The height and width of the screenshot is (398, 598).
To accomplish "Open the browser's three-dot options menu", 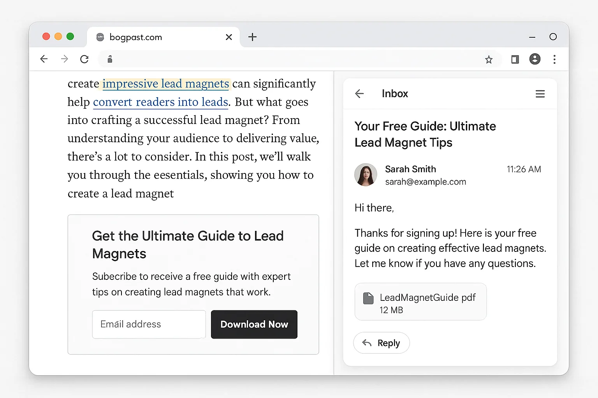I will pyautogui.click(x=554, y=59).
